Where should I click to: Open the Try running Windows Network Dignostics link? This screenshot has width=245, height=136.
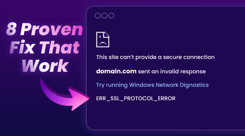[152, 85]
